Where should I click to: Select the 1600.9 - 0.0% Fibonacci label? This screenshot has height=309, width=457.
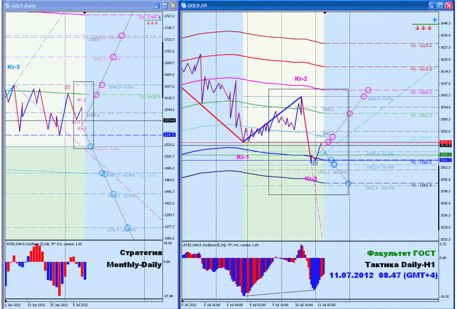[x=380, y=99]
